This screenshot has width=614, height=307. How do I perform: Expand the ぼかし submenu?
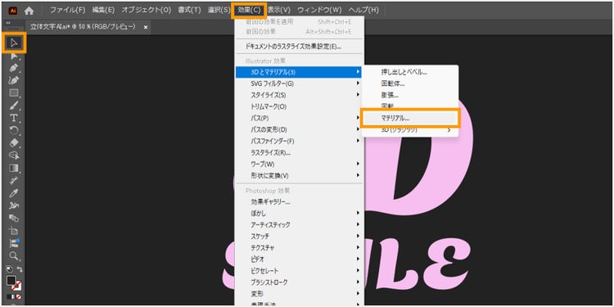tap(300, 214)
